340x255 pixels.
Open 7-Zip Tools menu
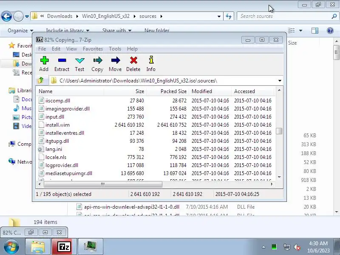point(115,49)
